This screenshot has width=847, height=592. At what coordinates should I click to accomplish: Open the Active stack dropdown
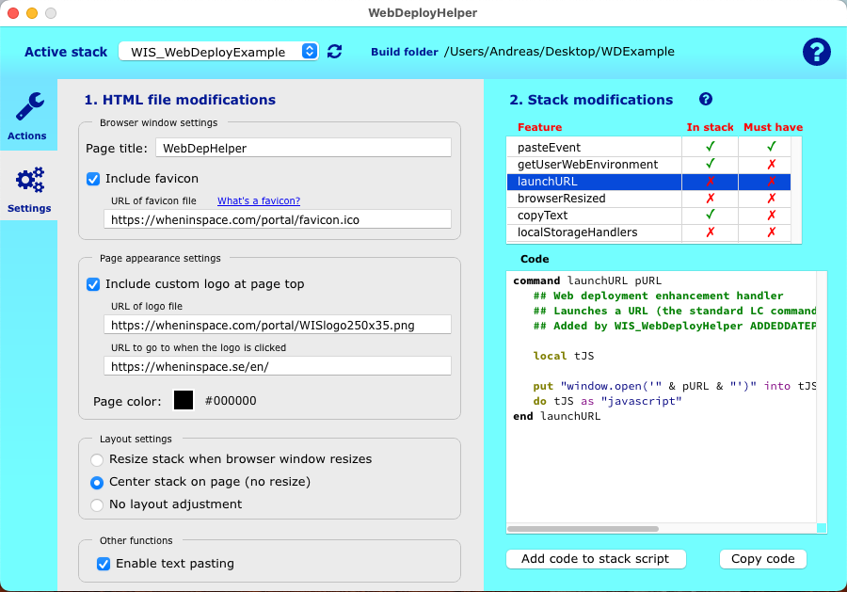[217, 52]
